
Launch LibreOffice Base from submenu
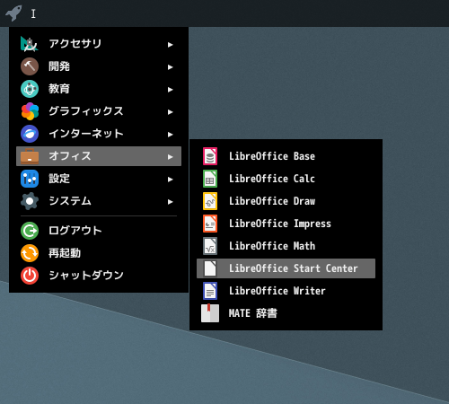[286, 156]
